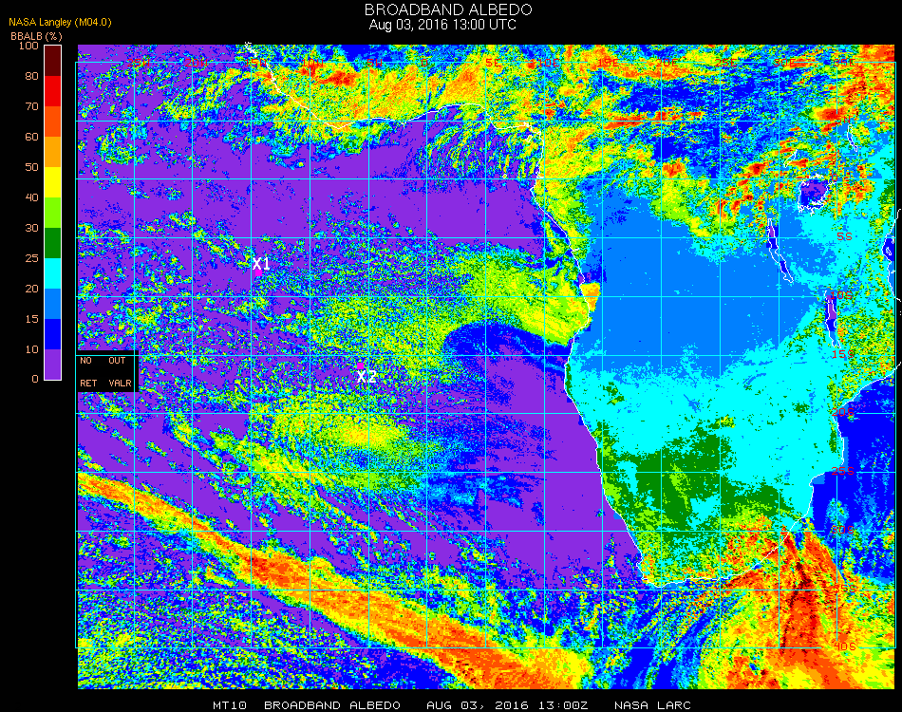Click the X2 marker on the map
902x712 pixels.
point(366,377)
